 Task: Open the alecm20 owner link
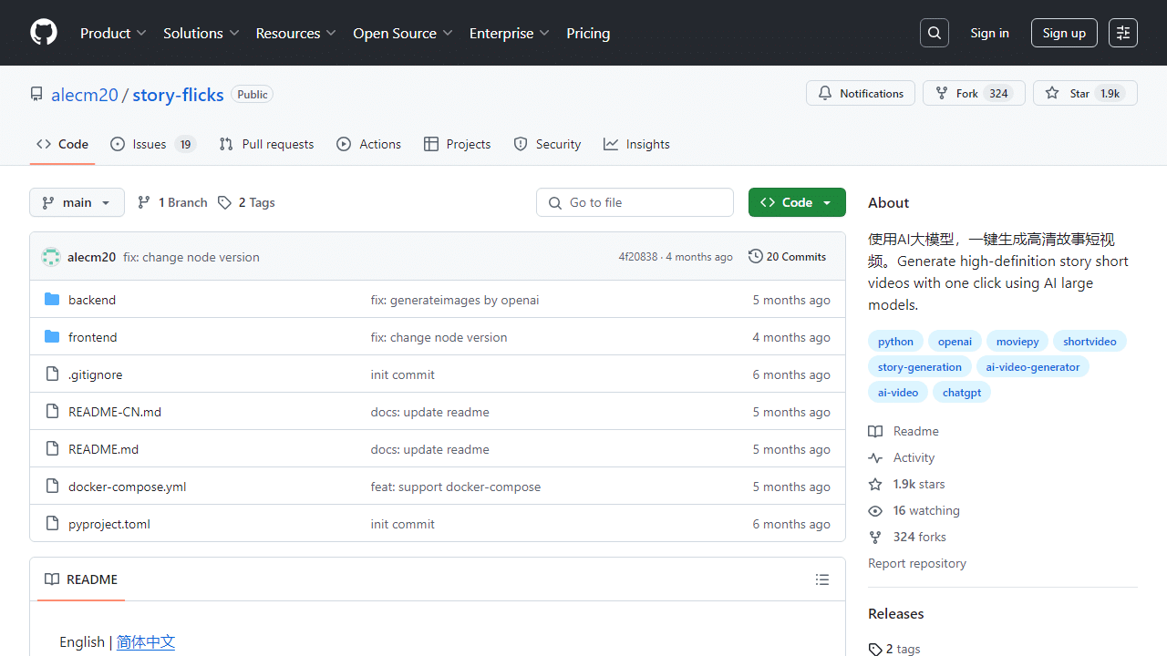85,95
